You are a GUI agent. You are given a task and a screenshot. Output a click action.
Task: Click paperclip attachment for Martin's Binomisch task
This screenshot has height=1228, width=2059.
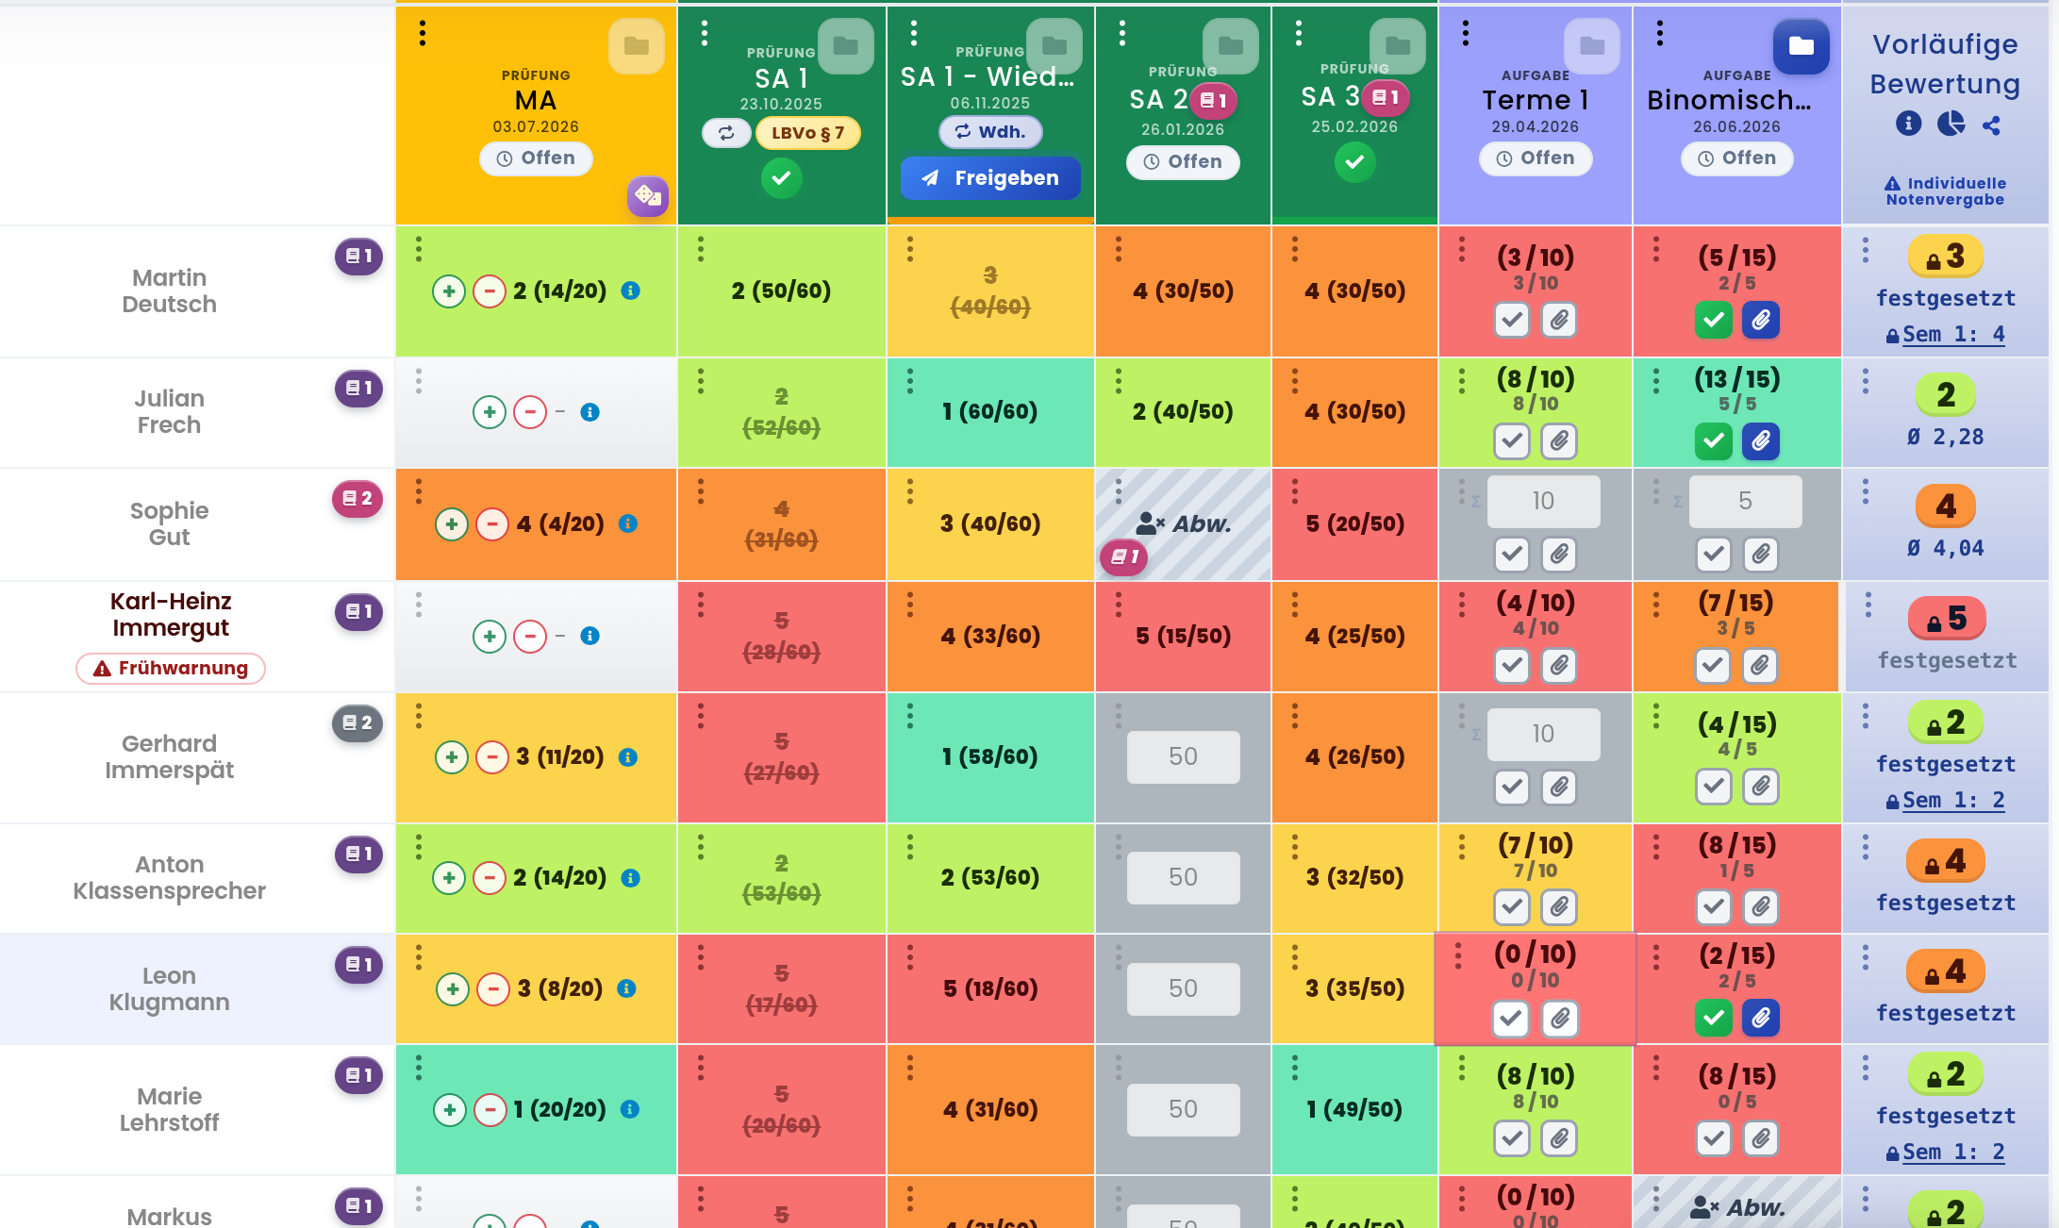[x=1761, y=321]
